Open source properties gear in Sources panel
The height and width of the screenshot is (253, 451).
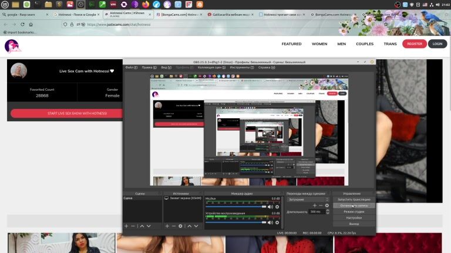pos(181,226)
